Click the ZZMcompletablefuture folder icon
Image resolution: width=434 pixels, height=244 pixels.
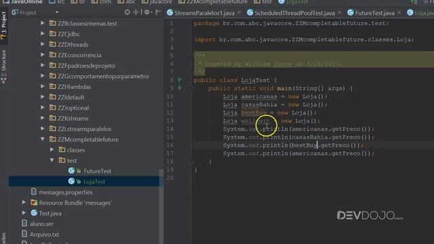tap(53, 139)
